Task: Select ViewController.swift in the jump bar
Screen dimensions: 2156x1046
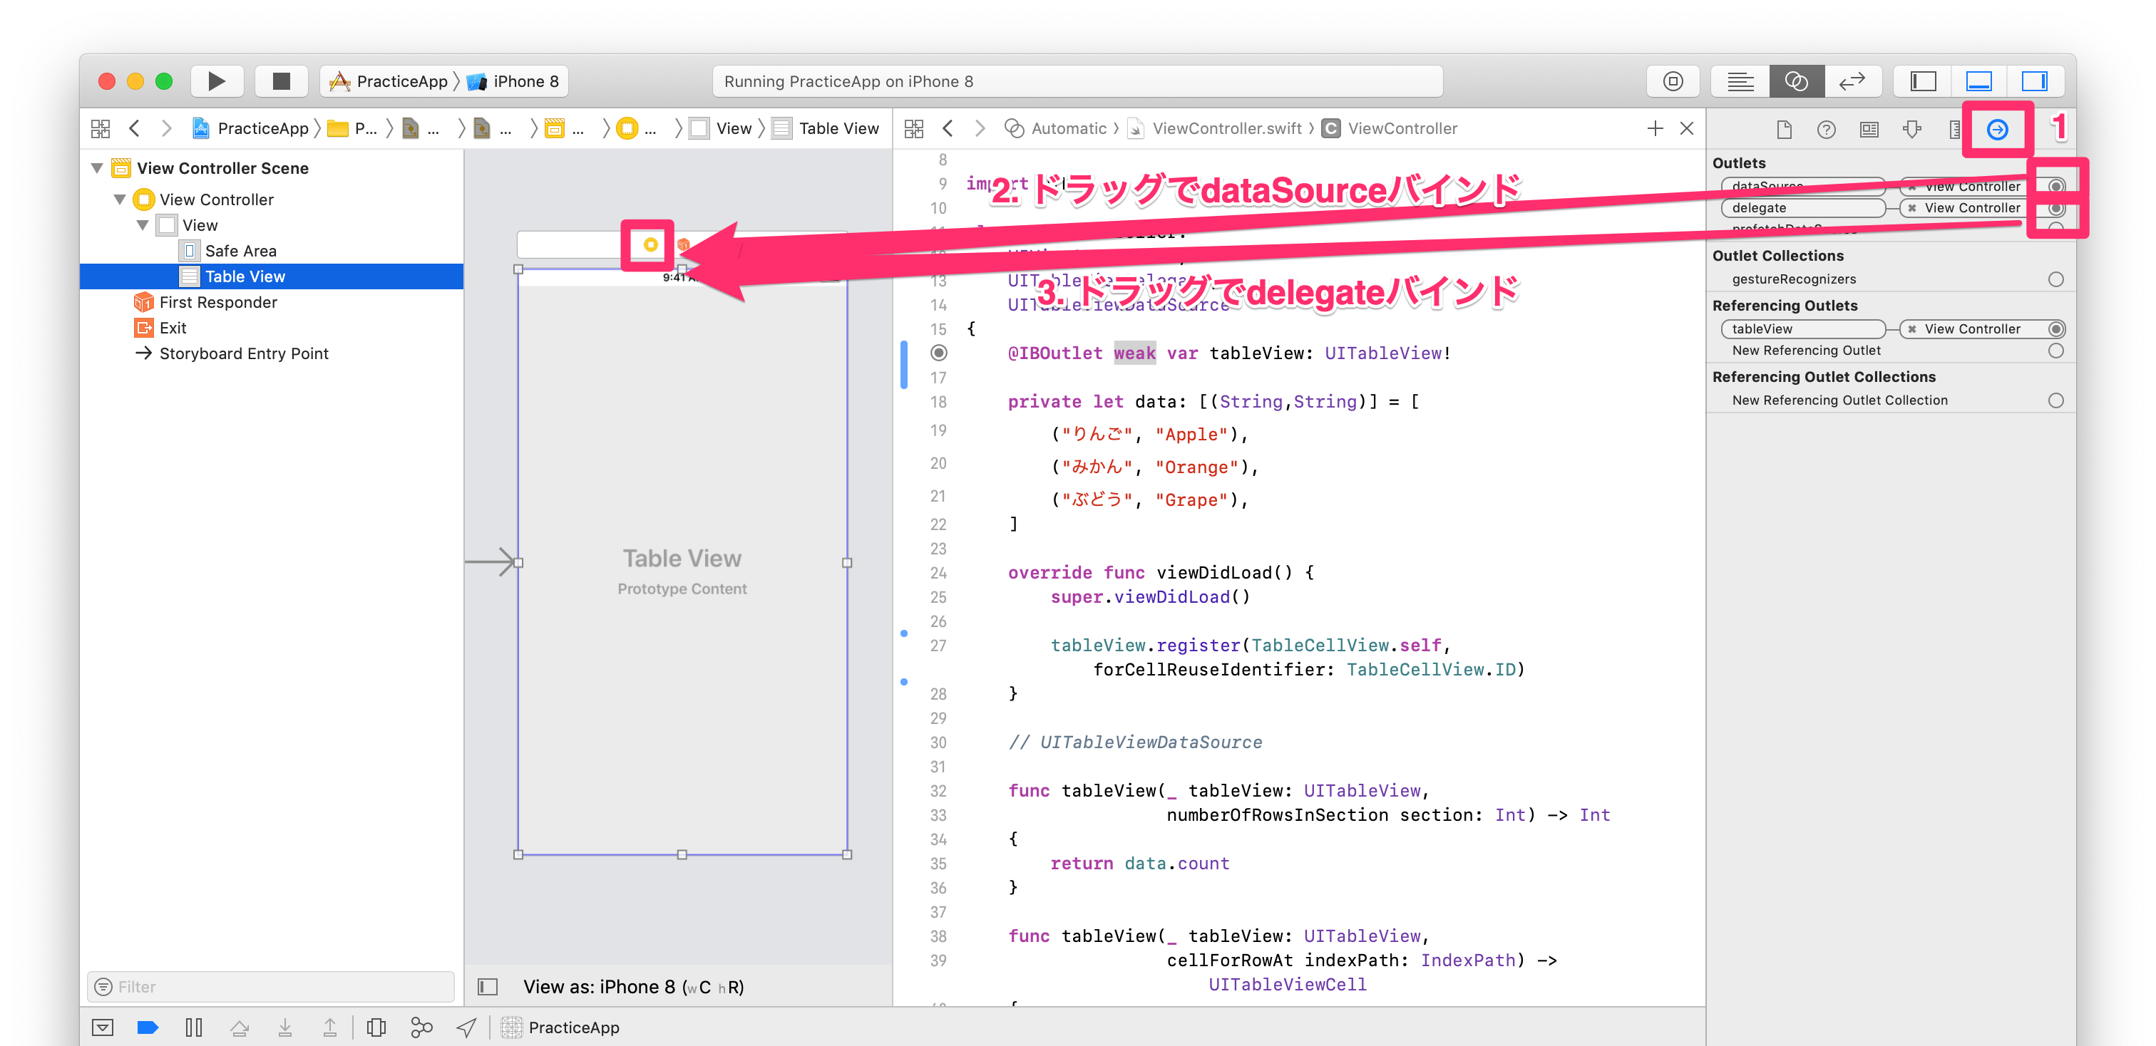Action: tap(1226, 128)
